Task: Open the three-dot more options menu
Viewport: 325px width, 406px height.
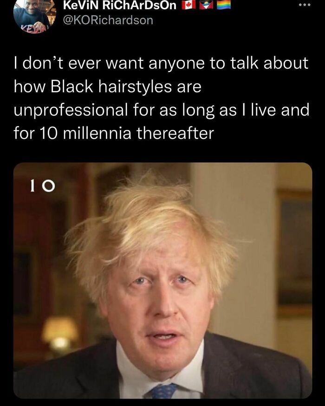Action: pyautogui.click(x=305, y=5)
